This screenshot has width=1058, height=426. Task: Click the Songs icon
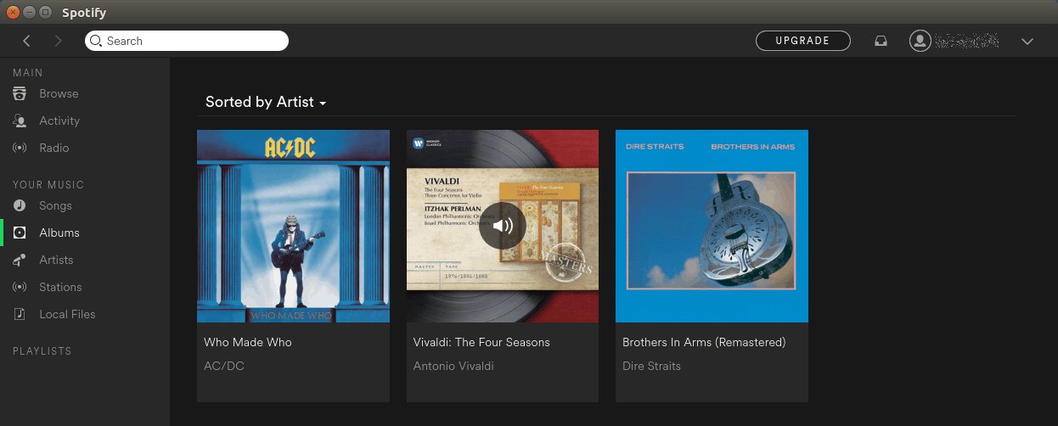click(20, 205)
